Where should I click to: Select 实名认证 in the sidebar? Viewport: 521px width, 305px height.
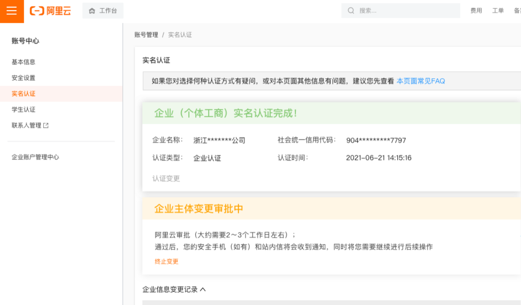tap(61, 94)
